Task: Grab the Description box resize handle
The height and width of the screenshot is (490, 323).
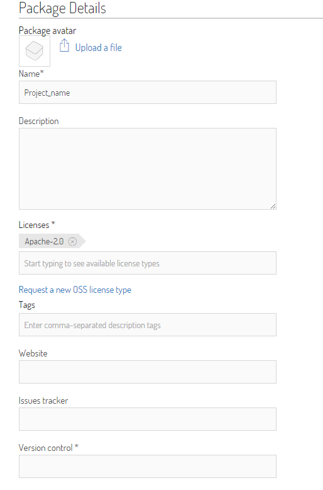Action: click(x=273, y=206)
